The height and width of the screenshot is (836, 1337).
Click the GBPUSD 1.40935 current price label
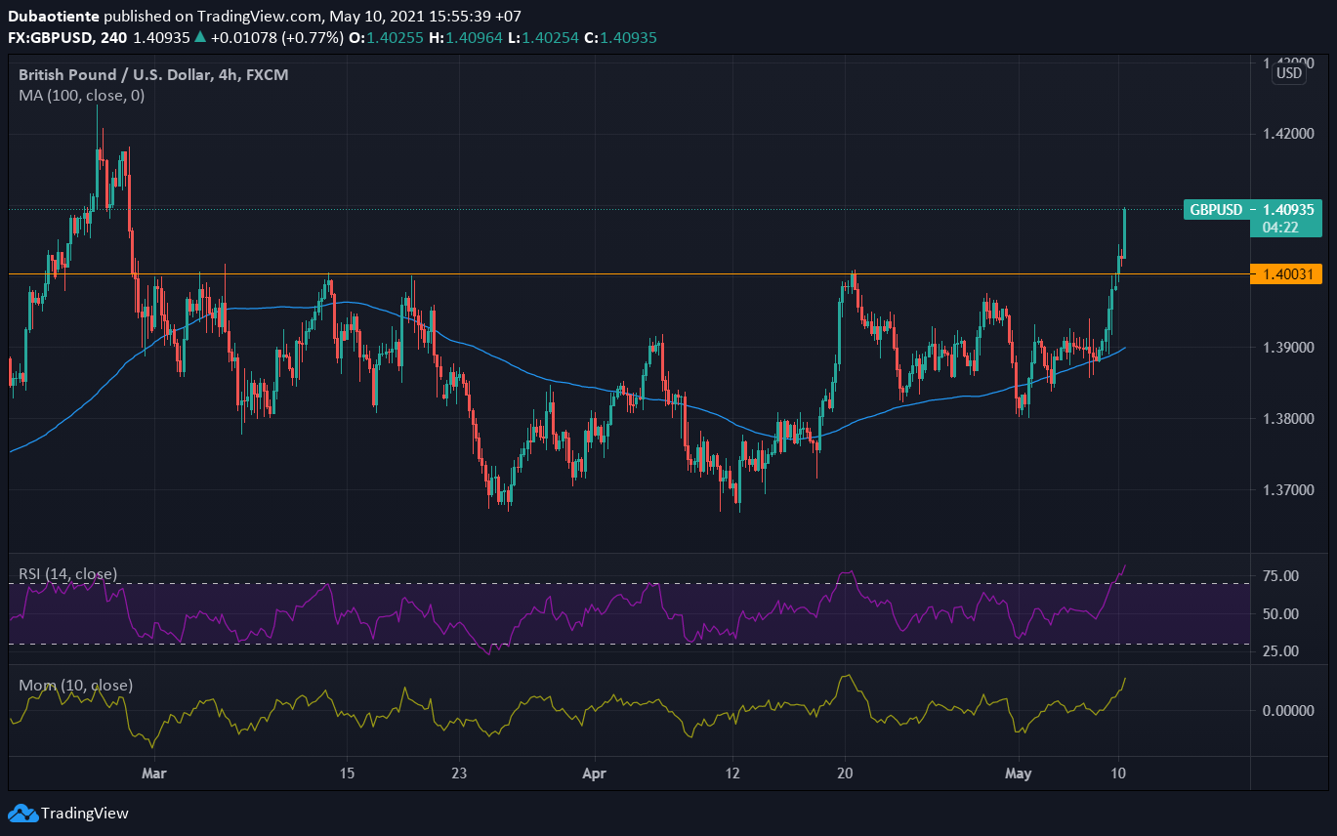[1253, 210]
